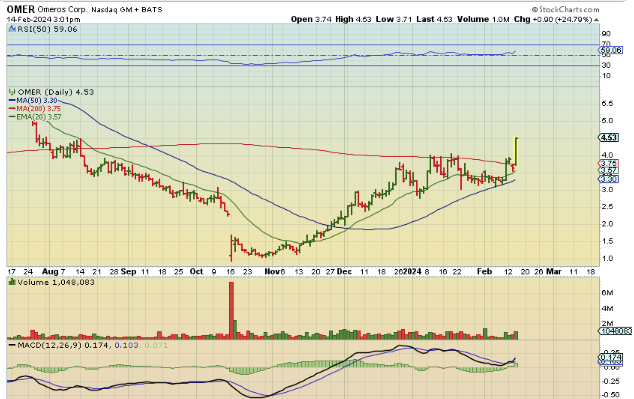Click the 2024 label on date axis

point(412,271)
